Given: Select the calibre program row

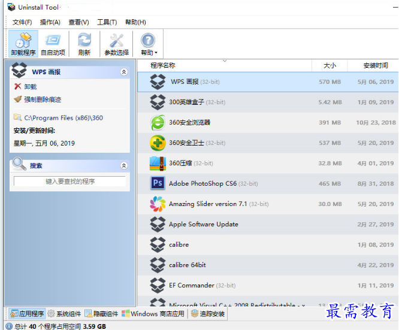Looking at the screenshot, I should coord(268,244).
